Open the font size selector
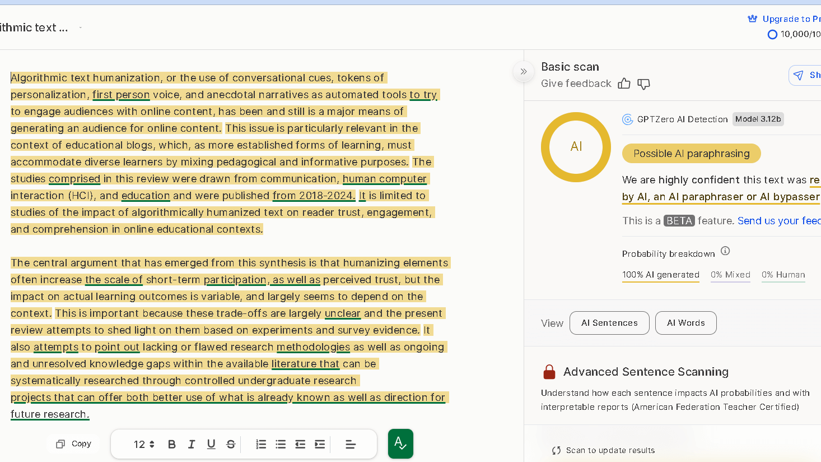This screenshot has height=462, width=821. point(143,443)
